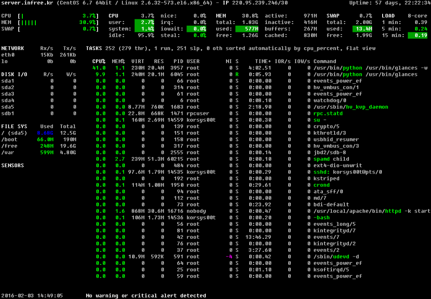Image resolution: width=431 pixels, height=299 pixels.
Task: Click the CPU system value 1.4%
Action: tap(145, 29)
